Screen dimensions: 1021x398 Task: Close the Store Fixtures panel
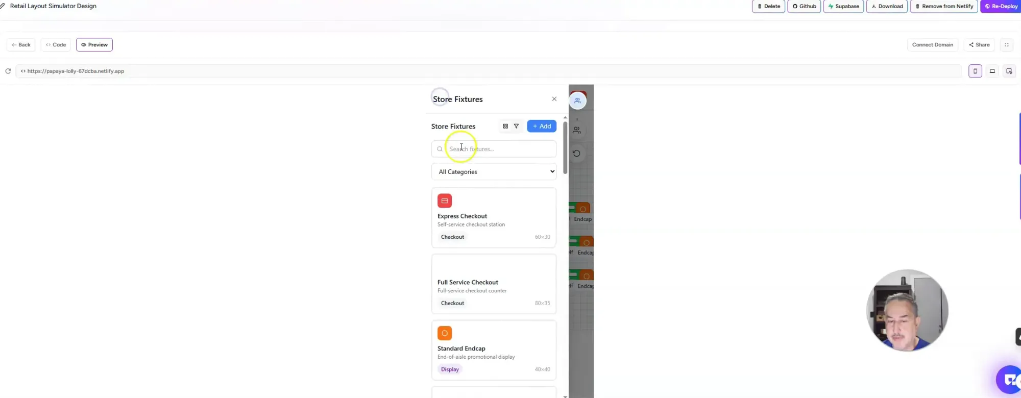click(554, 99)
